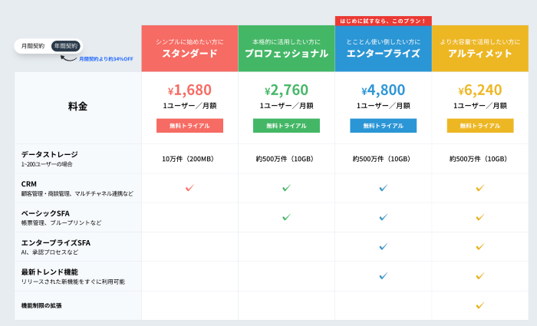
Task: Click the Enterprise plan ベーシックSFA checkmark
Action: click(x=383, y=217)
